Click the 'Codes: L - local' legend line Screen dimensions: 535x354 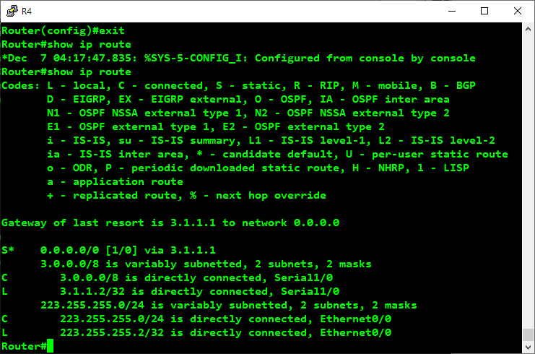238,85
